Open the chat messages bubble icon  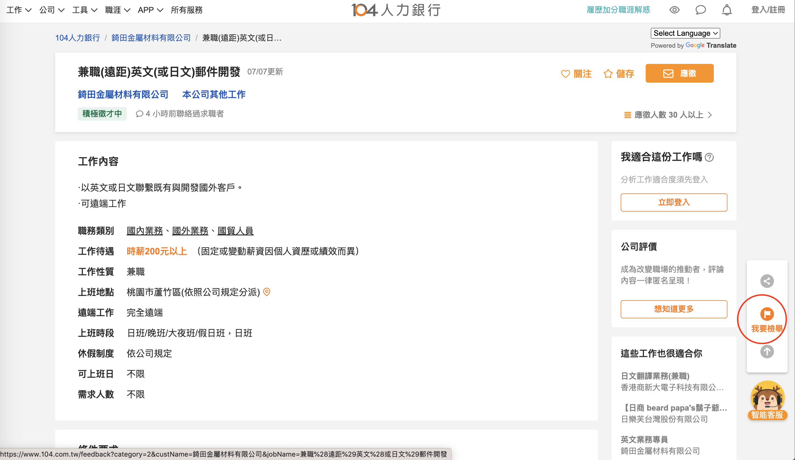(x=700, y=10)
